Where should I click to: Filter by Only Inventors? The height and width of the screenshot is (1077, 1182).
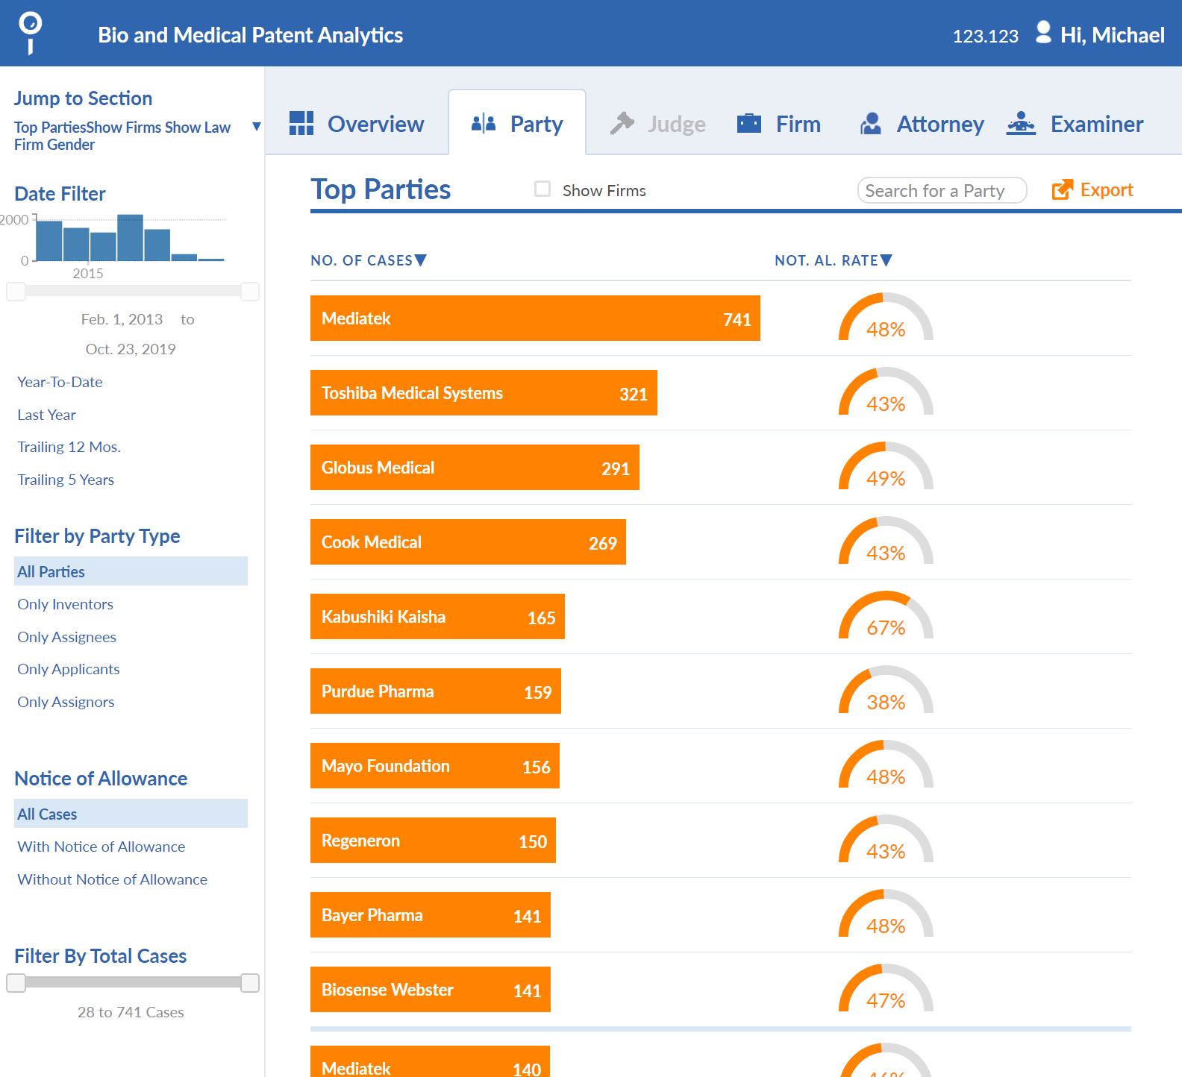(65, 604)
